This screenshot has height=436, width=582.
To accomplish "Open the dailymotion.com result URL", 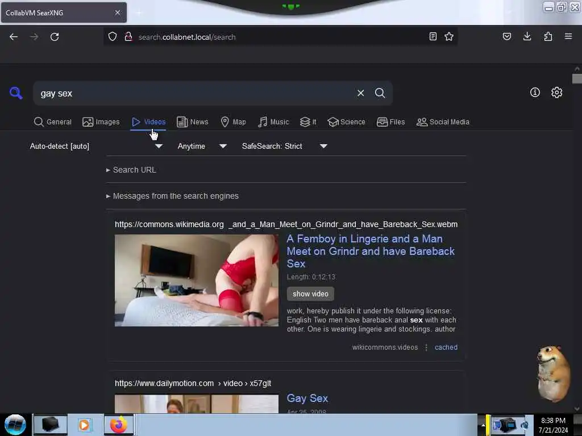I will click(193, 383).
